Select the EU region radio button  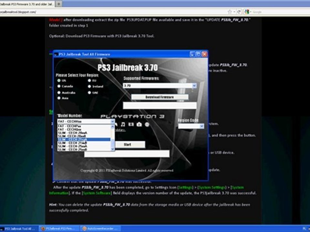89,81
